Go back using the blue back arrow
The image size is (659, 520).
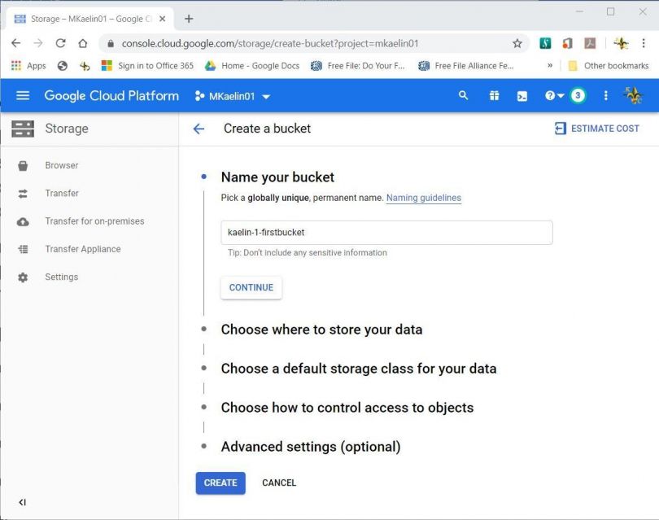coord(200,128)
